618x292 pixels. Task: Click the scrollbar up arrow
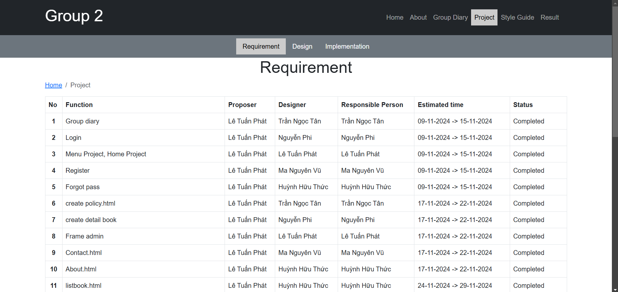pyautogui.click(x=615, y=3)
